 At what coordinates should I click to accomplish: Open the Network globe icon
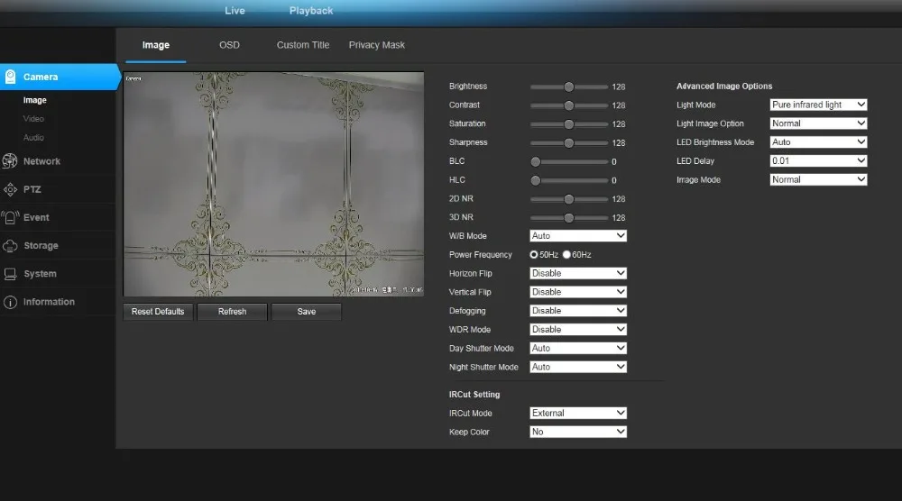(x=10, y=161)
